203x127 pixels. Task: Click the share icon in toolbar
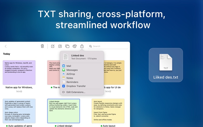(x=82, y=46)
